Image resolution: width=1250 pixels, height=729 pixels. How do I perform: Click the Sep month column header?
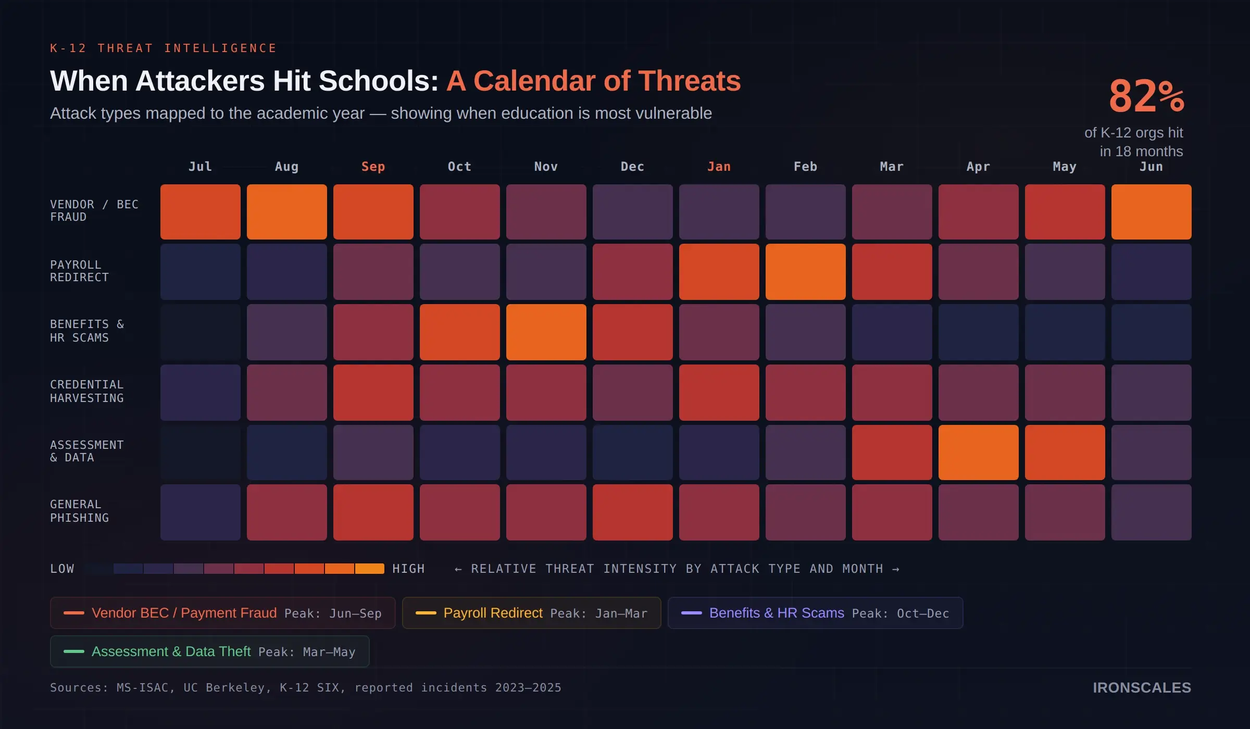click(x=373, y=167)
